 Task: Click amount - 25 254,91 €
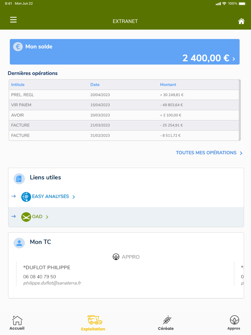[171, 125]
